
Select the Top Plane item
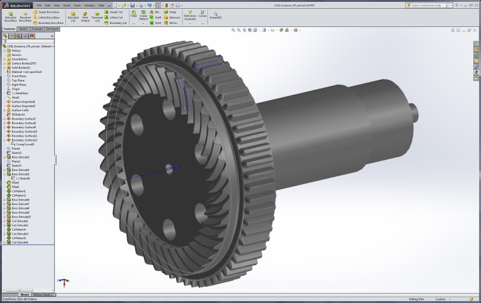[16, 80]
